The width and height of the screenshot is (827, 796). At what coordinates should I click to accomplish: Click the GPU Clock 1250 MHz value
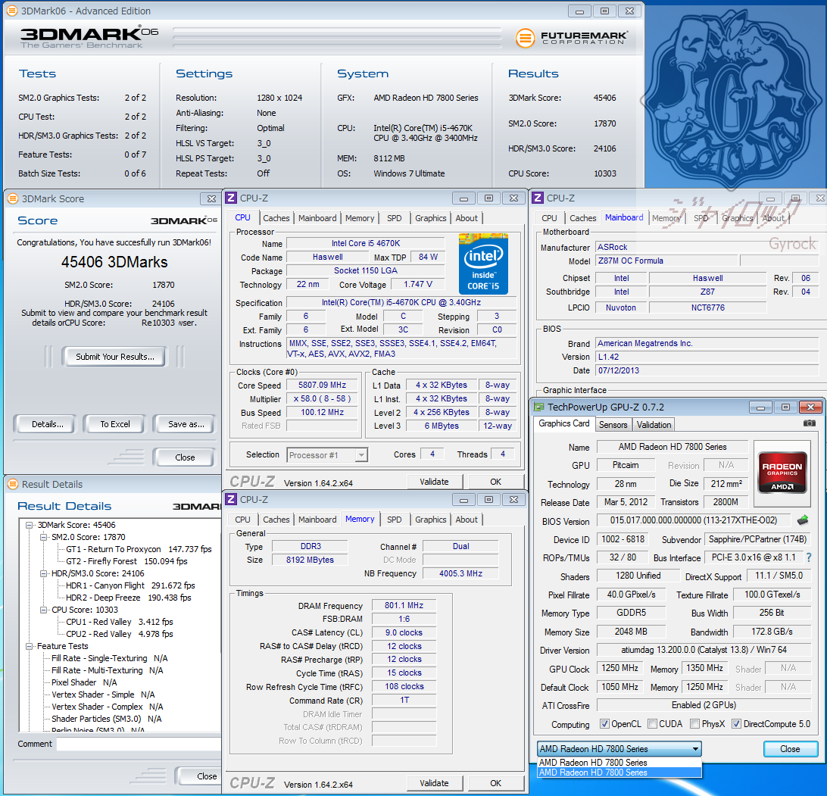619,668
